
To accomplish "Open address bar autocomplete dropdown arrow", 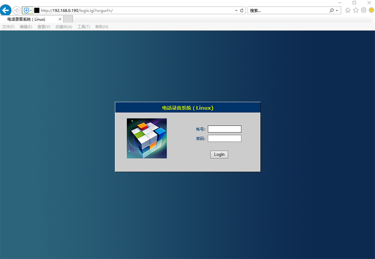I will pyautogui.click(x=236, y=11).
